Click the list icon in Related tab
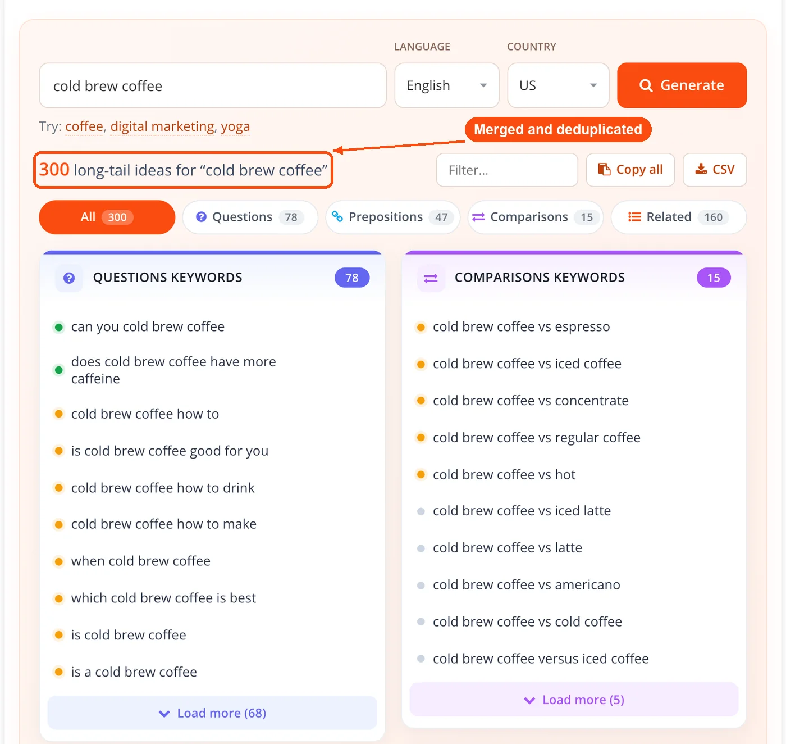The width and height of the screenshot is (786, 744). tap(634, 217)
